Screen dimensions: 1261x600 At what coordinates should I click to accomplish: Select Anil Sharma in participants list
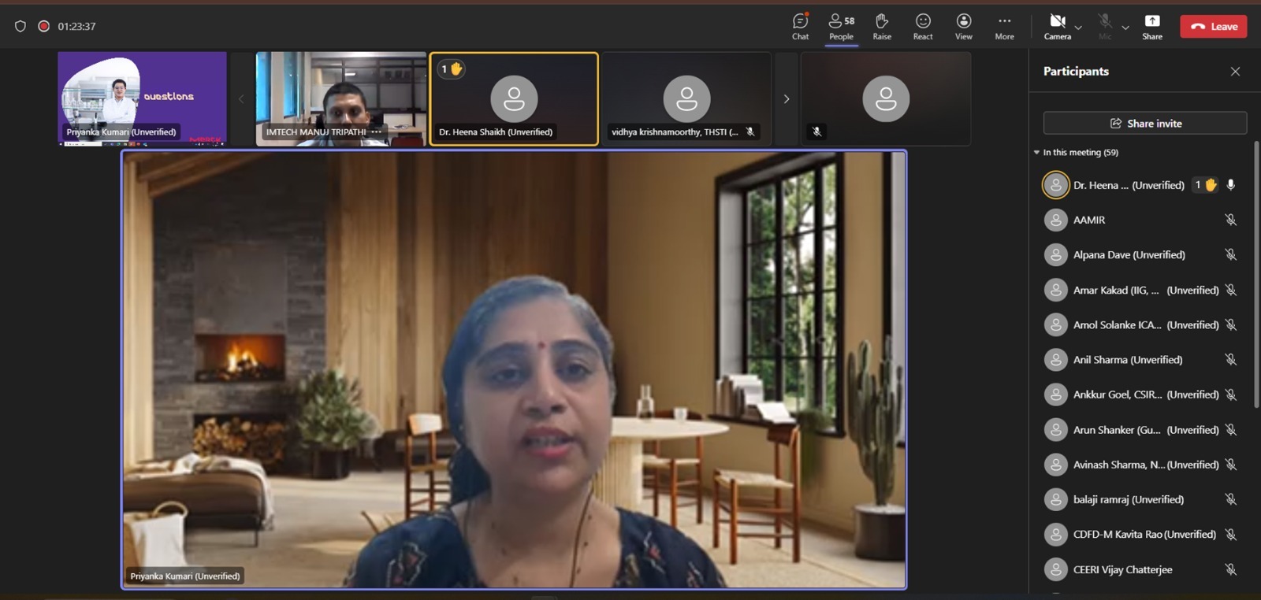(1127, 360)
